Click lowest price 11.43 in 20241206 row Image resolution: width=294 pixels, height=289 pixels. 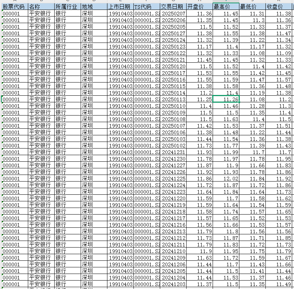click(x=253, y=264)
